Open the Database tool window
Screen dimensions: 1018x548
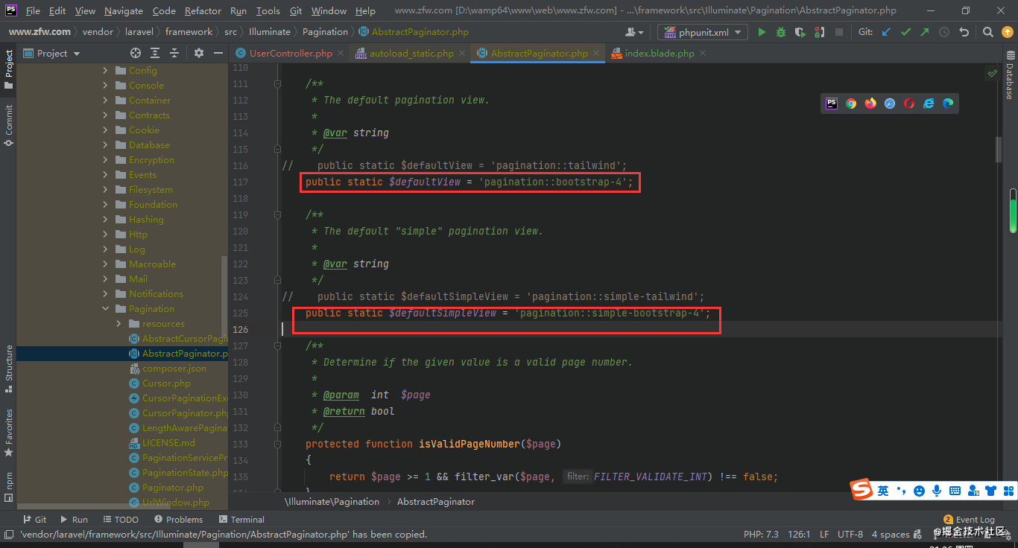[1011, 75]
